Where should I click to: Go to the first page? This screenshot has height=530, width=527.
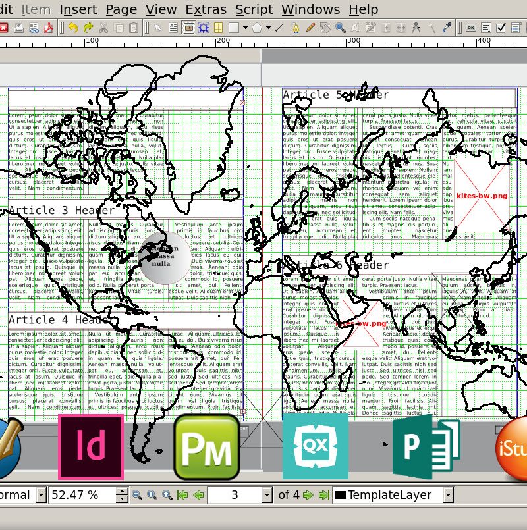(x=182, y=495)
